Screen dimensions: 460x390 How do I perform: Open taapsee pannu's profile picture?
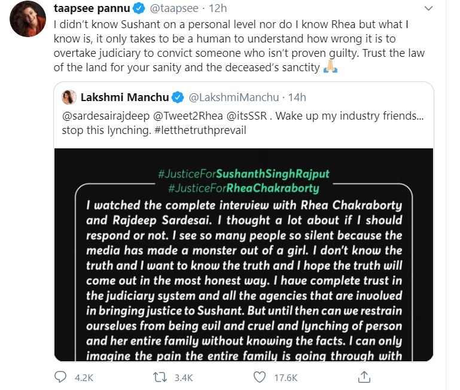(28, 19)
